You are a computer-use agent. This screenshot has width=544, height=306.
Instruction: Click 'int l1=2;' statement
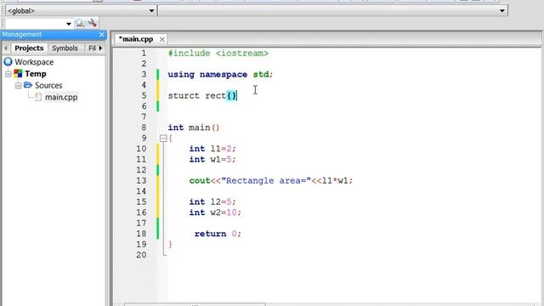point(212,149)
